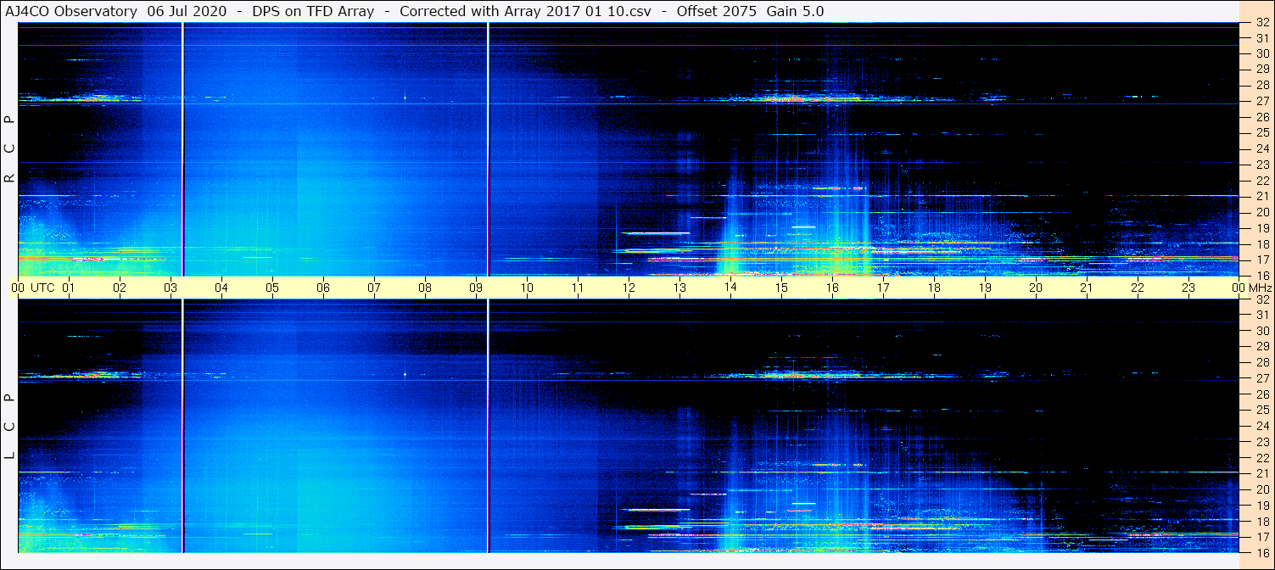Screen dimensions: 1275x570
Task: Select the 04 hour tick label
Action: [221, 288]
